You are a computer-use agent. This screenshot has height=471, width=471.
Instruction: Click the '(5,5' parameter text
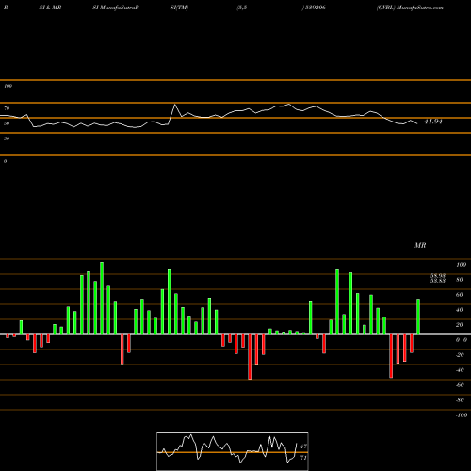click(242, 8)
